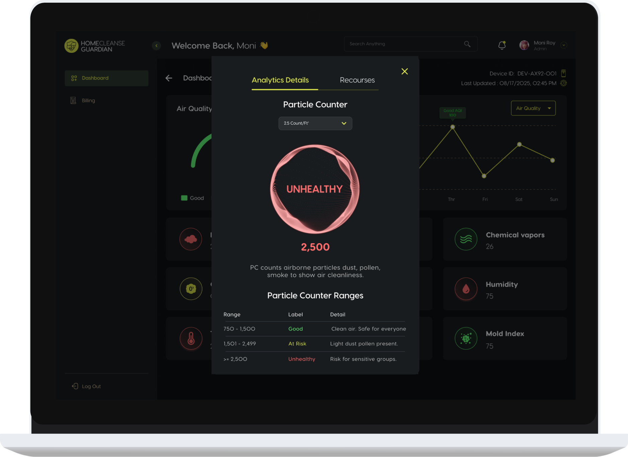Open the 2.5 Count/Ft particle size dropdown

tap(315, 123)
